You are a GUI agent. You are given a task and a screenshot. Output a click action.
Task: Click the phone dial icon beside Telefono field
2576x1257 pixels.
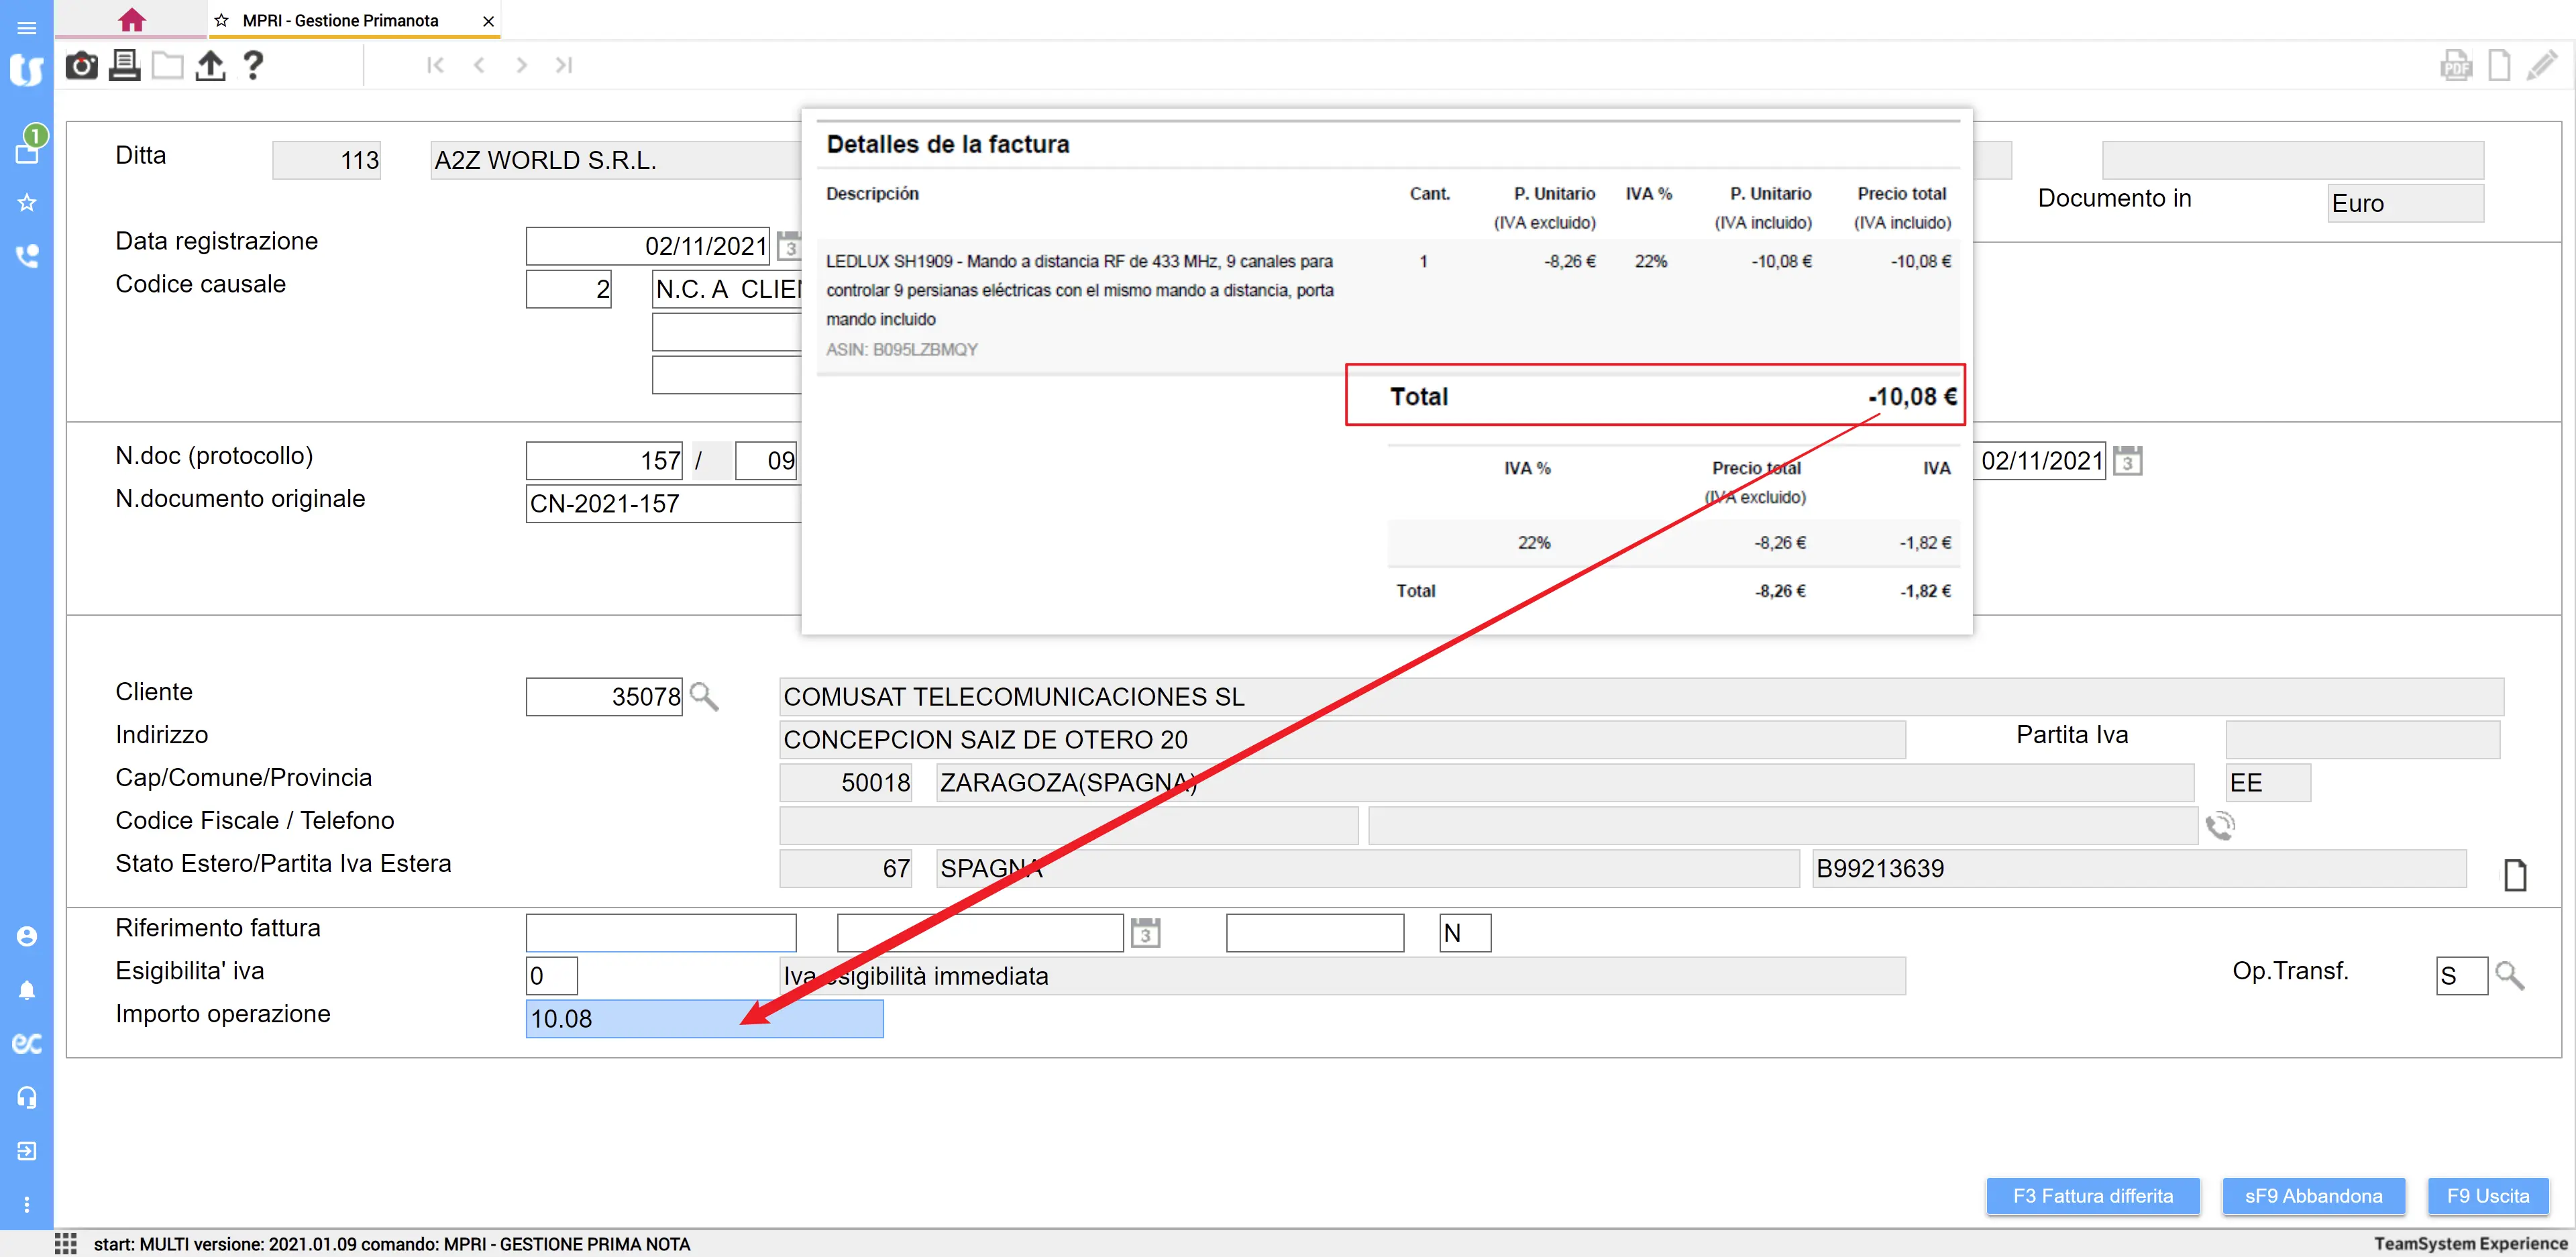click(x=2220, y=826)
